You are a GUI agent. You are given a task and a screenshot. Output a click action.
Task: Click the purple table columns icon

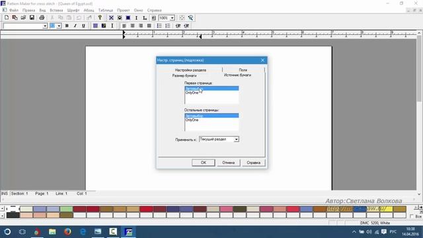pyautogui.click(x=95, y=26)
